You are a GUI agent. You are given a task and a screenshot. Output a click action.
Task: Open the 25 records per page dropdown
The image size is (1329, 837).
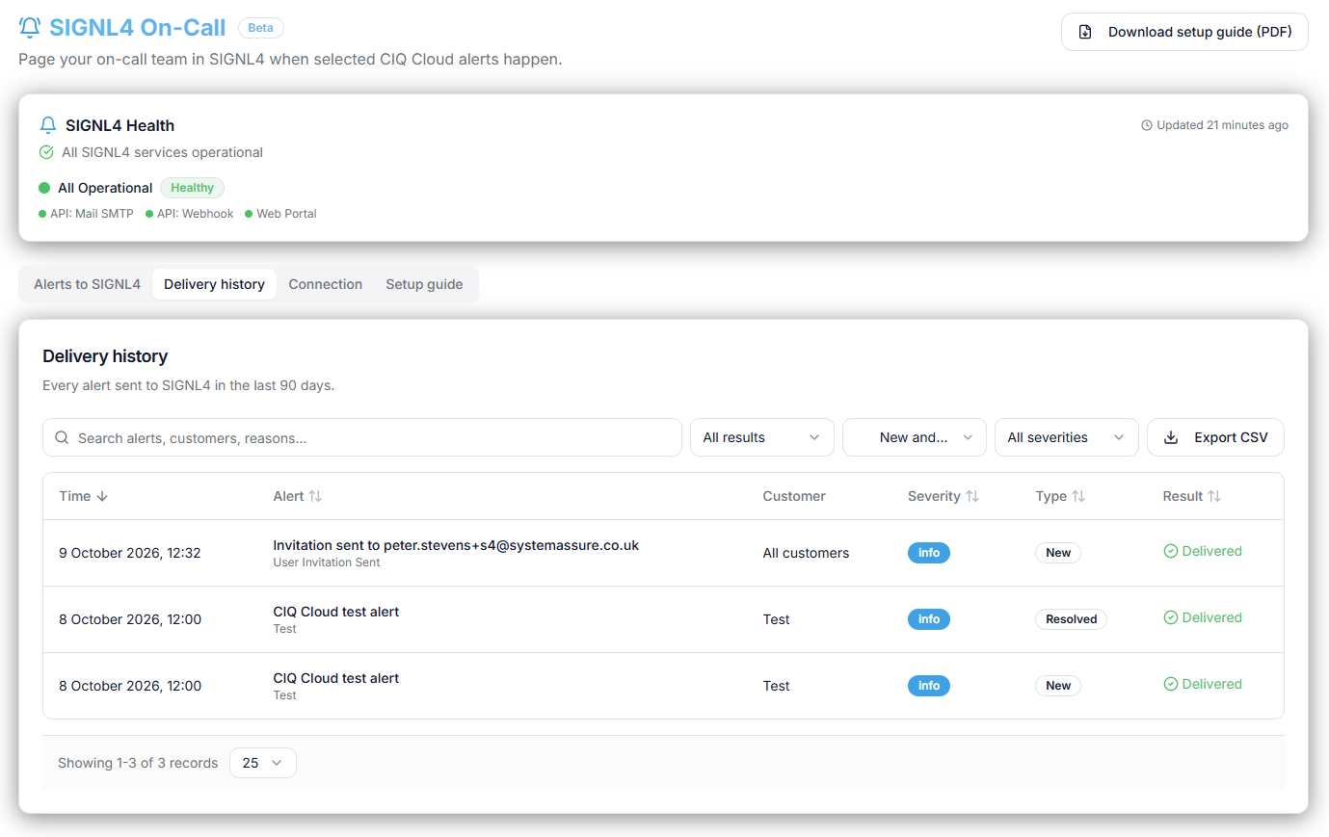[x=263, y=763]
